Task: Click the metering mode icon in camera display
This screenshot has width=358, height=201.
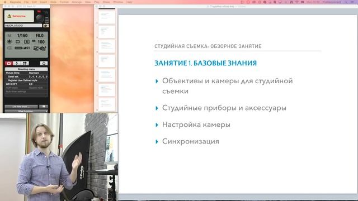Action: click(27, 42)
